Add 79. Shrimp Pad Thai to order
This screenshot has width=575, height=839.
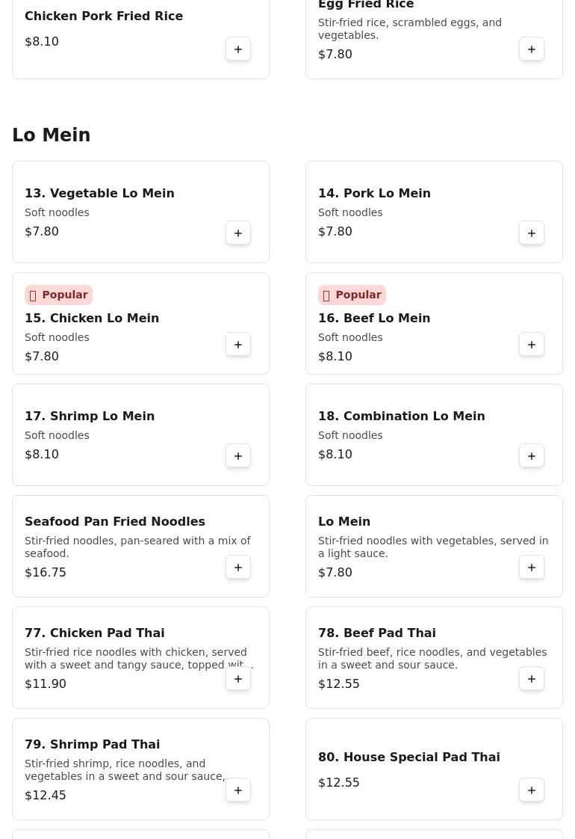coord(238,790)
